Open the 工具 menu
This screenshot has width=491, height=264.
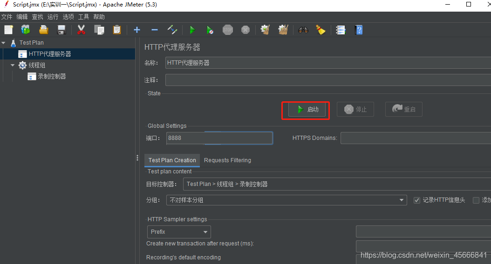coord(83,17)
